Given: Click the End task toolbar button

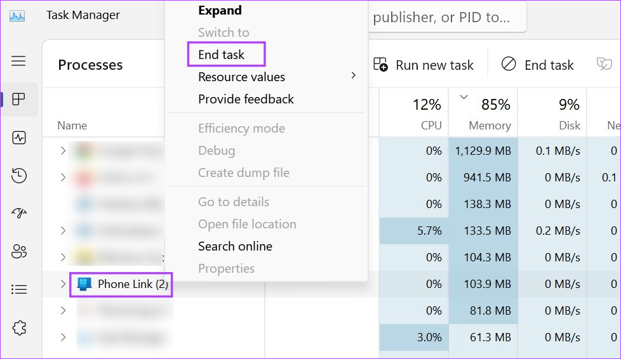Looking at the screenshot, I should tap(537, 65).
